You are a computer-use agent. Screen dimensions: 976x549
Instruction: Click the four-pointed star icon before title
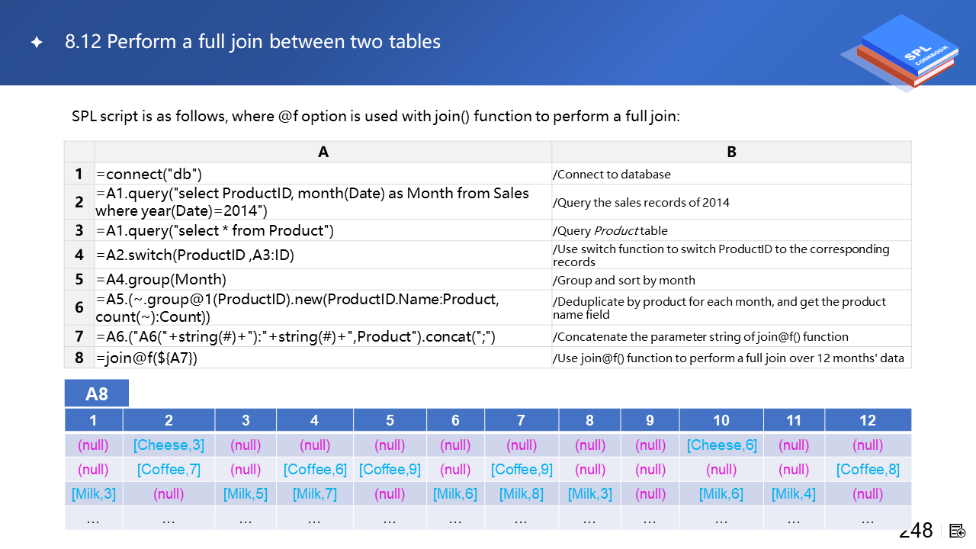[x=36, y=43]
